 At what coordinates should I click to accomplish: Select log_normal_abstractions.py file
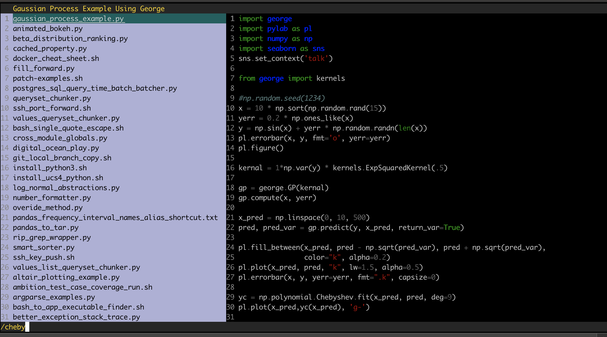coord(66,188)
